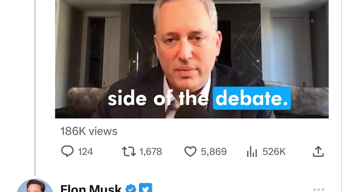342x192 pixels.
Task: Click the 124 replies count
Action: (85, 152)
